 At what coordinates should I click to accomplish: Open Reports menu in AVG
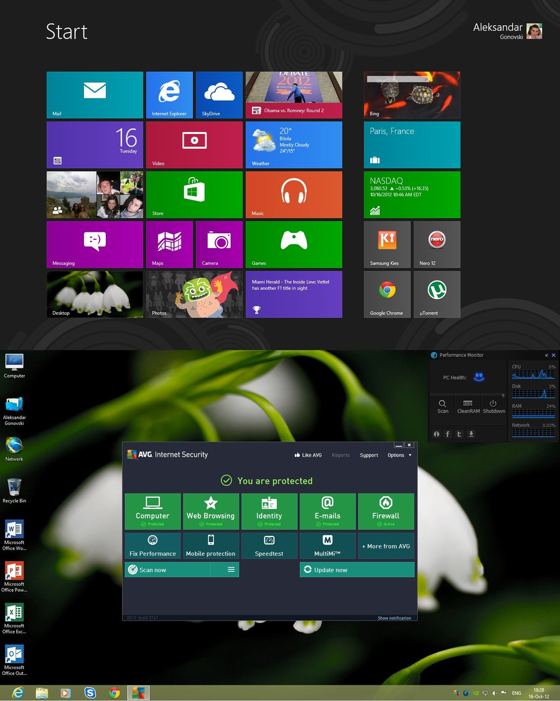(341, 455)
